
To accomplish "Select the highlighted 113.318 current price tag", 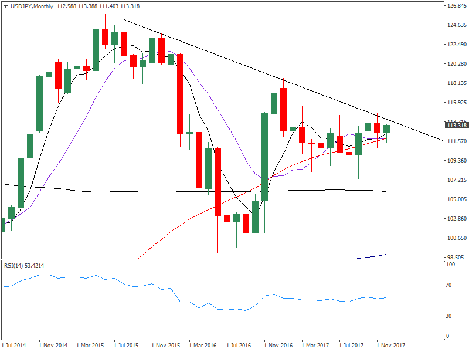I will (456, 125).
